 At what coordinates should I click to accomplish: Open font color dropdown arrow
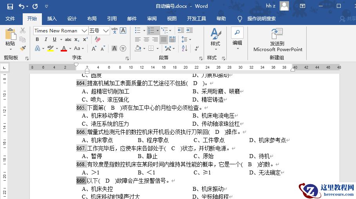coord(70,48)
